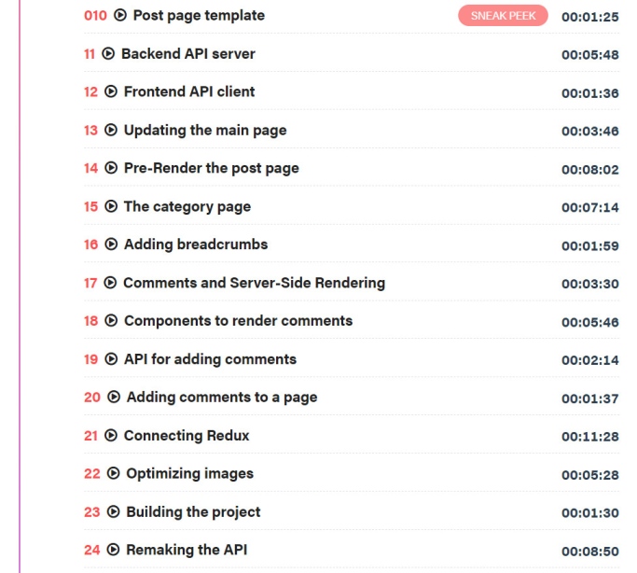Click lesson number 21
This screenshot has width=637, height=573.
(x=91, y=436)
